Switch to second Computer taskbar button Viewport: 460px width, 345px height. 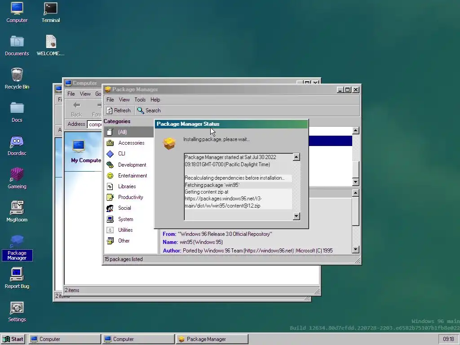click(138, 339)
